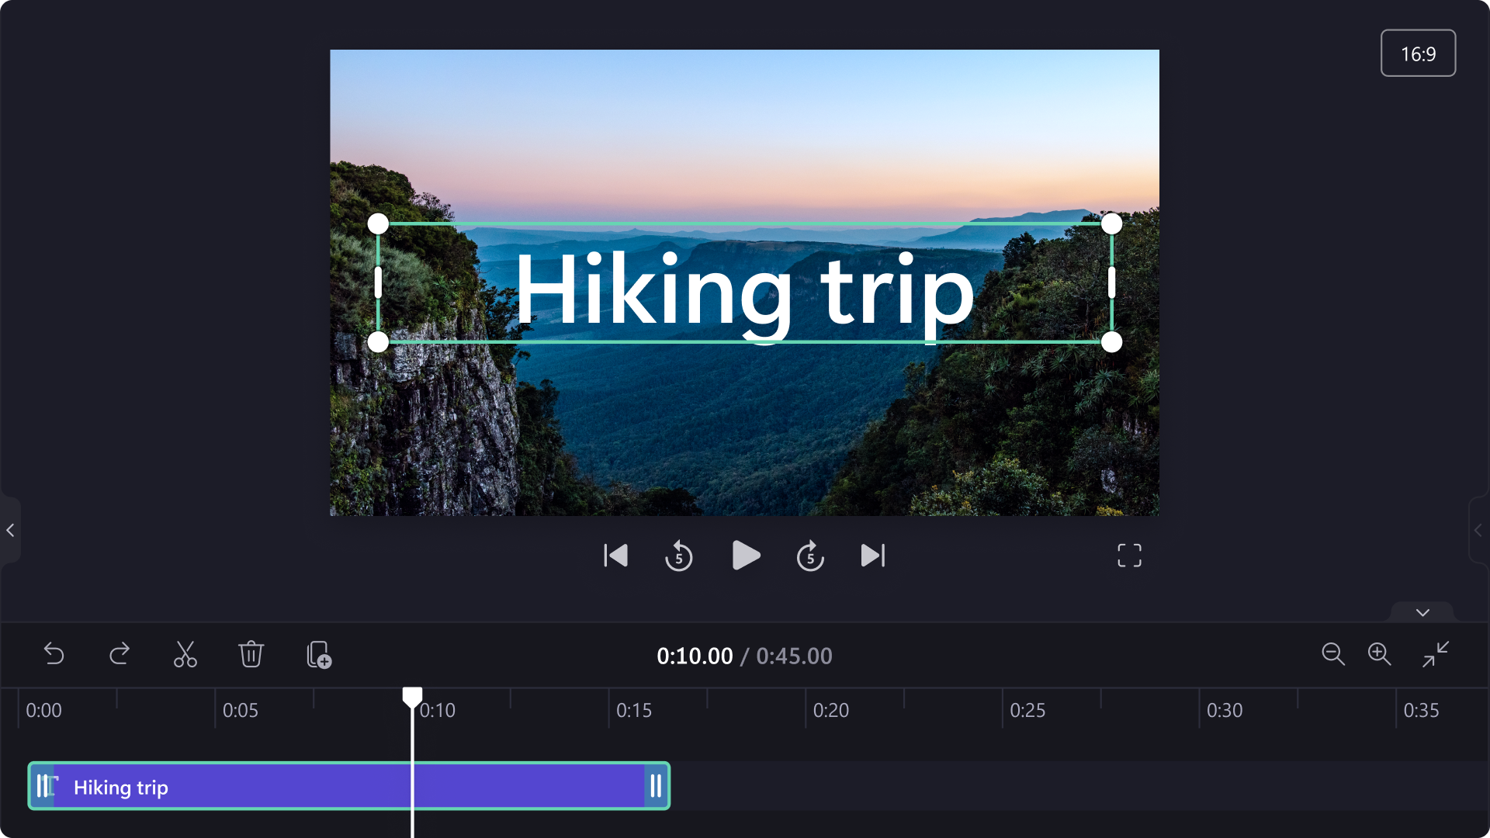This screenshot has height=838, width=1490.
Task: Click the redo icon
Action: [x=119, y=654]
